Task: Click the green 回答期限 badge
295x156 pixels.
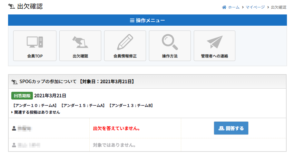Action: [22, 96]
